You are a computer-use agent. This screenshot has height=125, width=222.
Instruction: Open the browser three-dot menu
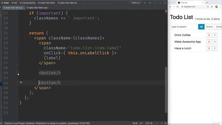tap(220, 7)
